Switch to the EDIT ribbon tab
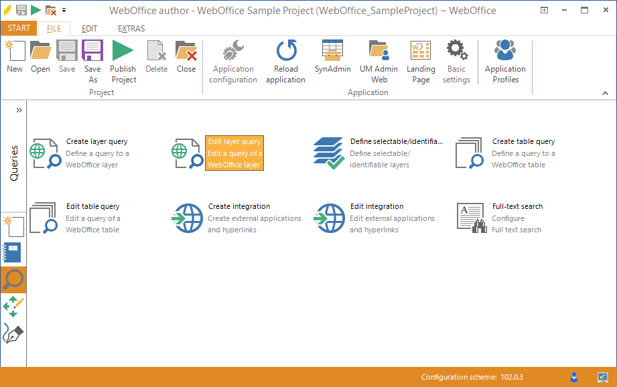Image resolution: width=617 pixels, height=387 pixels. point(89,29)
